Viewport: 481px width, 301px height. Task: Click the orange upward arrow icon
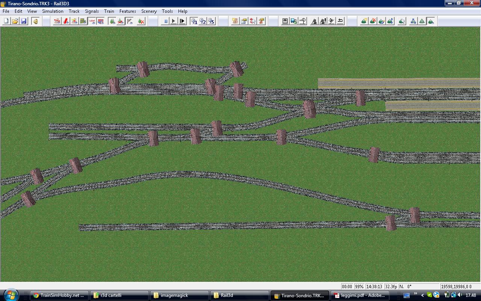tap(261, 21)
